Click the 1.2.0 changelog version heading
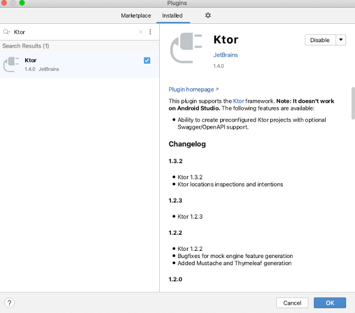This screenshot has height=313, width=355. click(x=175, y=279)
